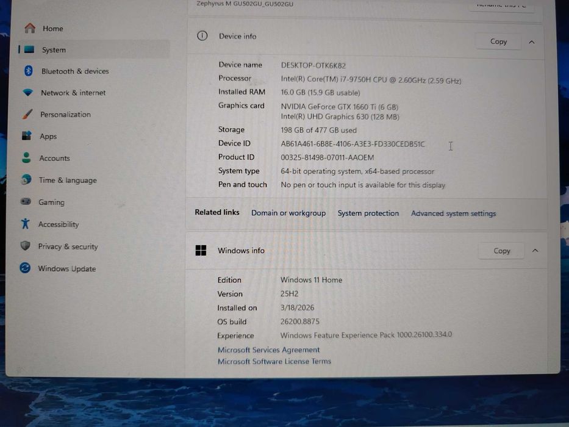Copy the Windows info details

pos(501,251)
